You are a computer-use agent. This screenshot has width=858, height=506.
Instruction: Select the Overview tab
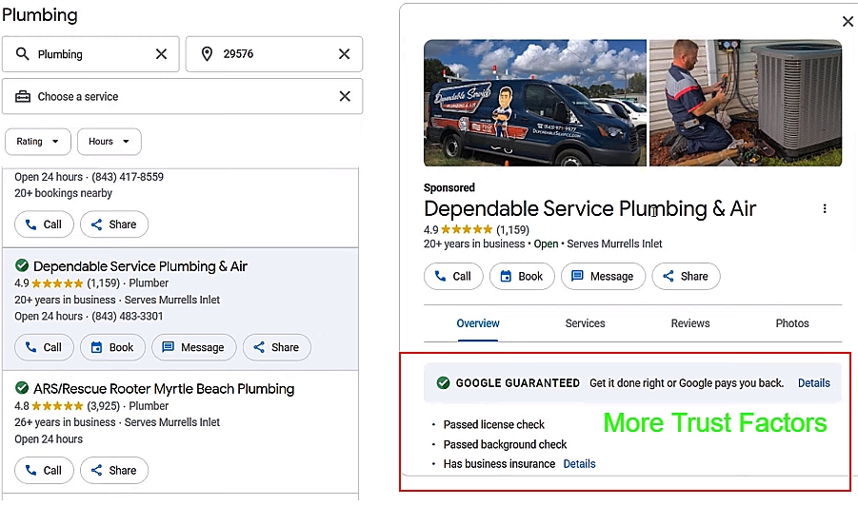coord(478,323)
